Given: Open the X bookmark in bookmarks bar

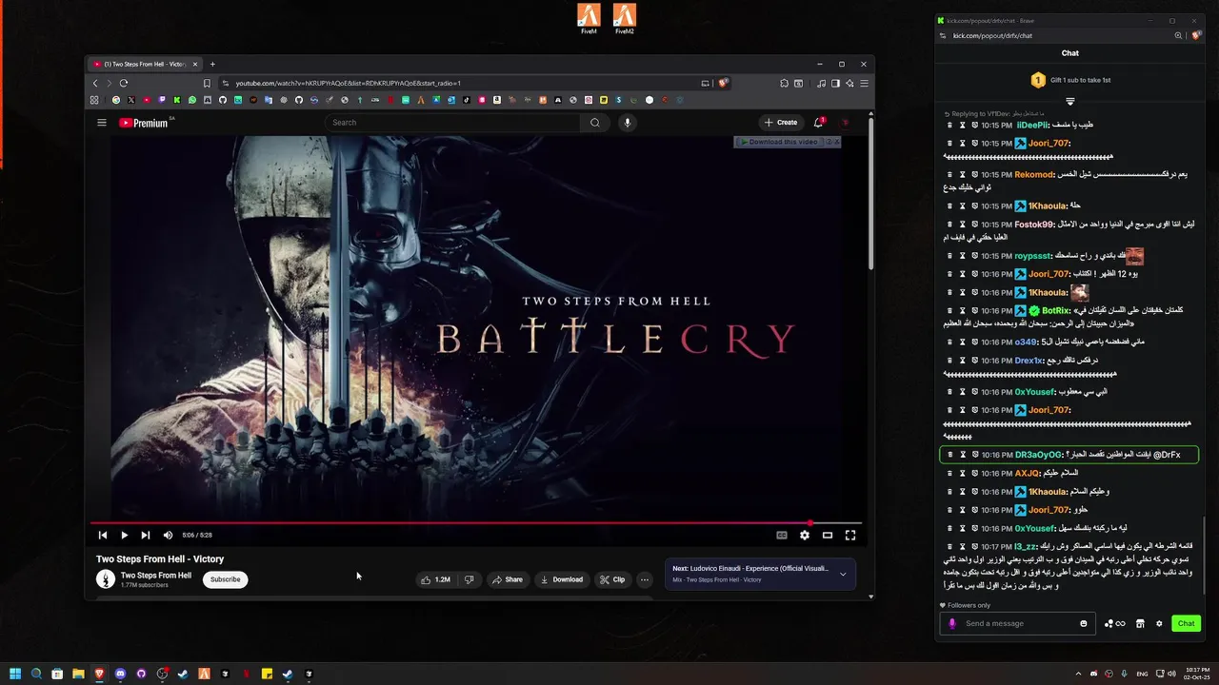Looking at the screenshot, I should 131,100.
